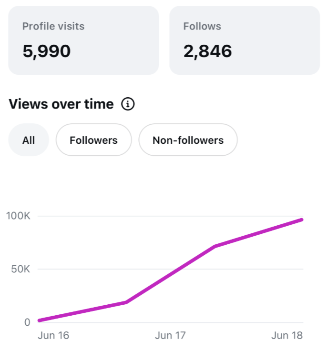Click the 0 y-axis label
The image size is (328, 360).
point(27,322)
